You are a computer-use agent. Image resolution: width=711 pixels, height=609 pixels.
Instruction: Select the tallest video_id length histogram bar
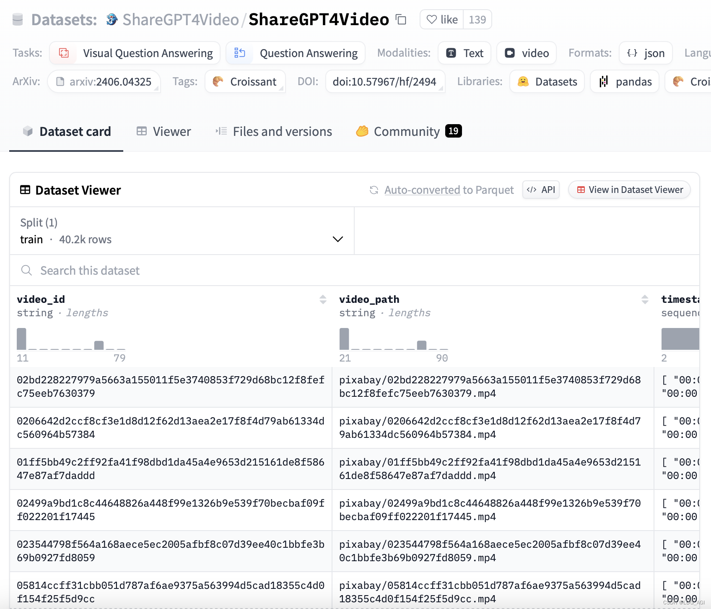click(x=21, y=339)
